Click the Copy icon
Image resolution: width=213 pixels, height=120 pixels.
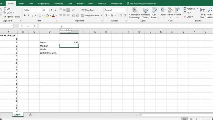pos(5,13)
